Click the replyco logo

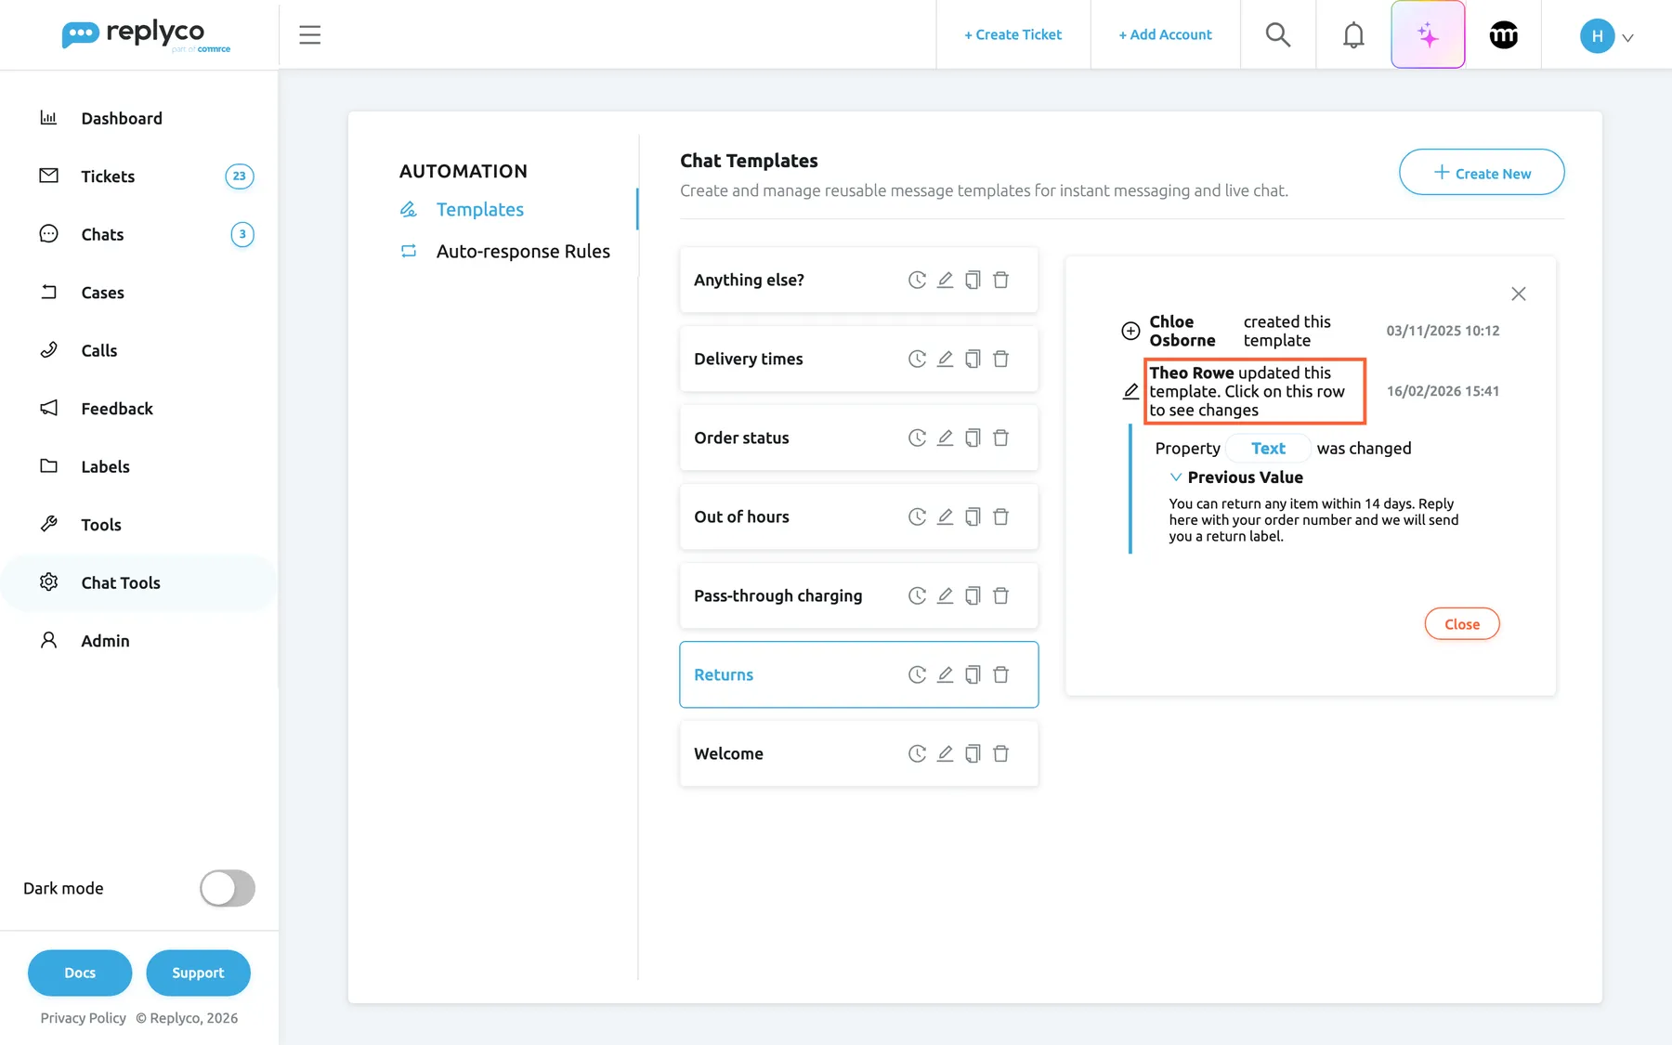pyautogui.click(x=146, y=35)
